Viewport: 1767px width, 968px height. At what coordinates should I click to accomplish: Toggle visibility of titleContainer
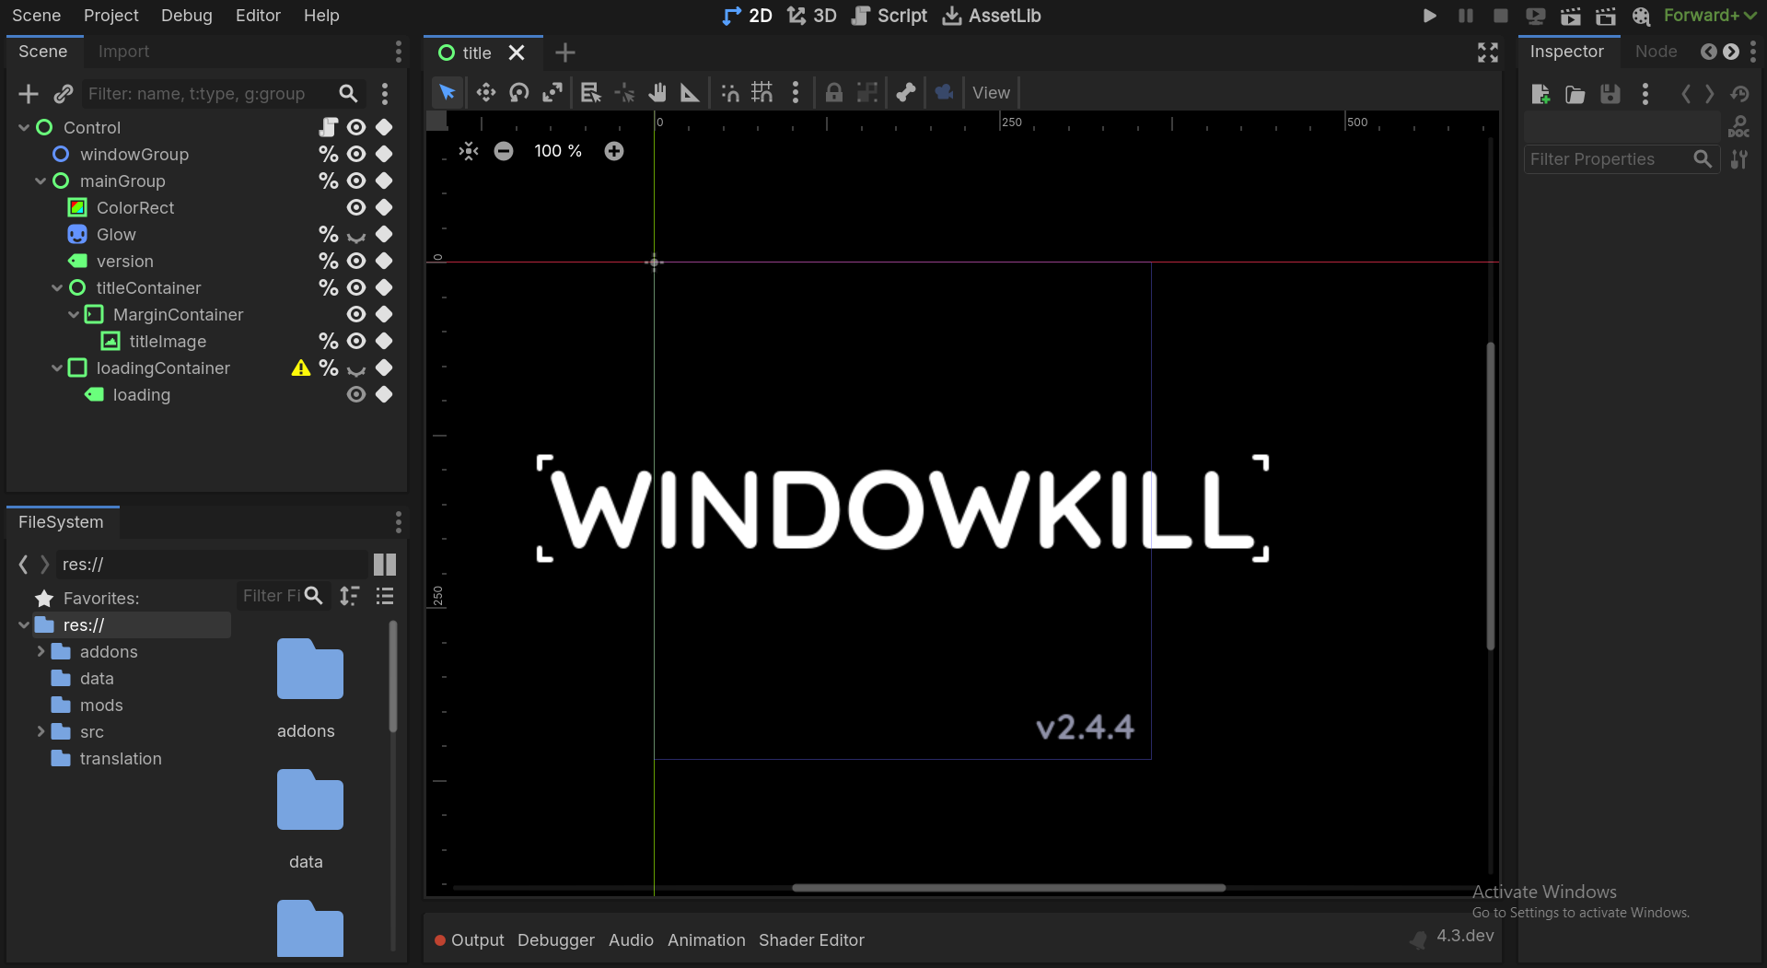click(356, 287)
